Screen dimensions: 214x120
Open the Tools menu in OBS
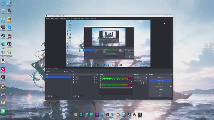[83, 18]
